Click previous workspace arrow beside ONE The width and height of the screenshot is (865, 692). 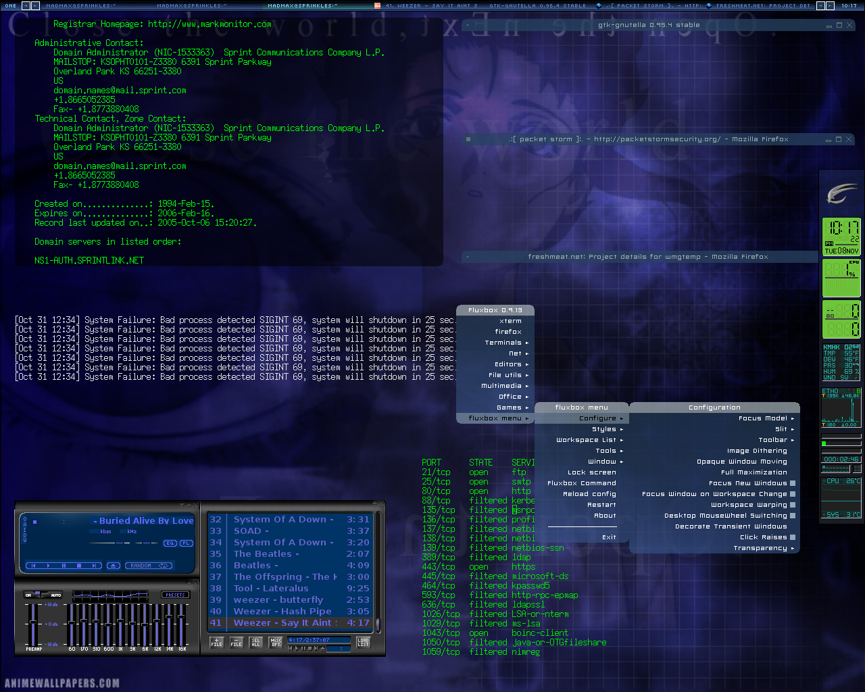coord(26,5)
